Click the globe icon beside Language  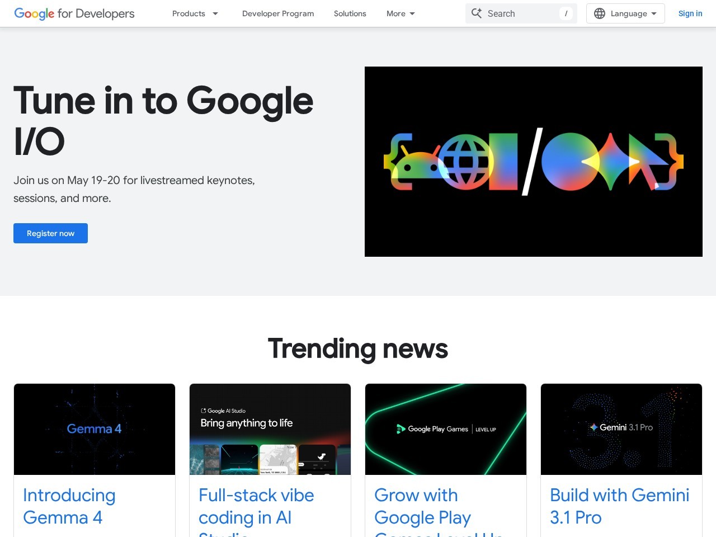click(599, 13)
